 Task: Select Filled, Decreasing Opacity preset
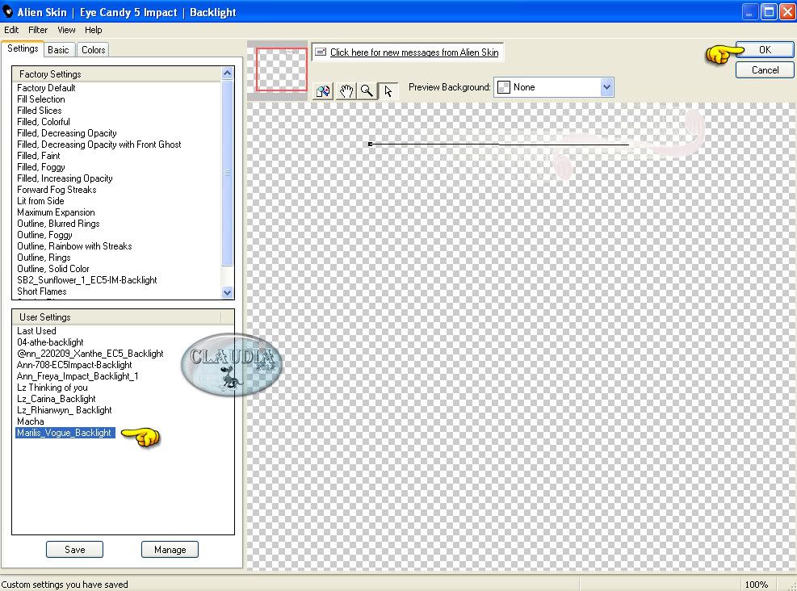[x=66, y=133]
